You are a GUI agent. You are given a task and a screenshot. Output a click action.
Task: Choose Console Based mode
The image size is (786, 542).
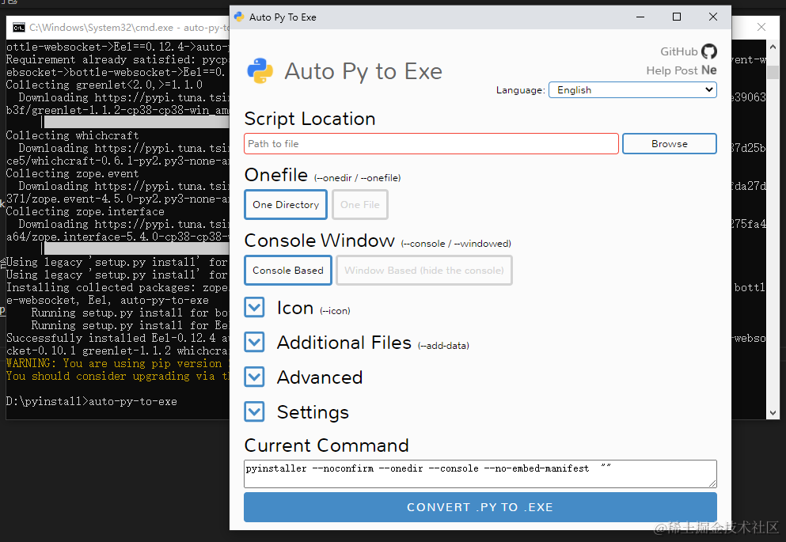click(288, 270)
